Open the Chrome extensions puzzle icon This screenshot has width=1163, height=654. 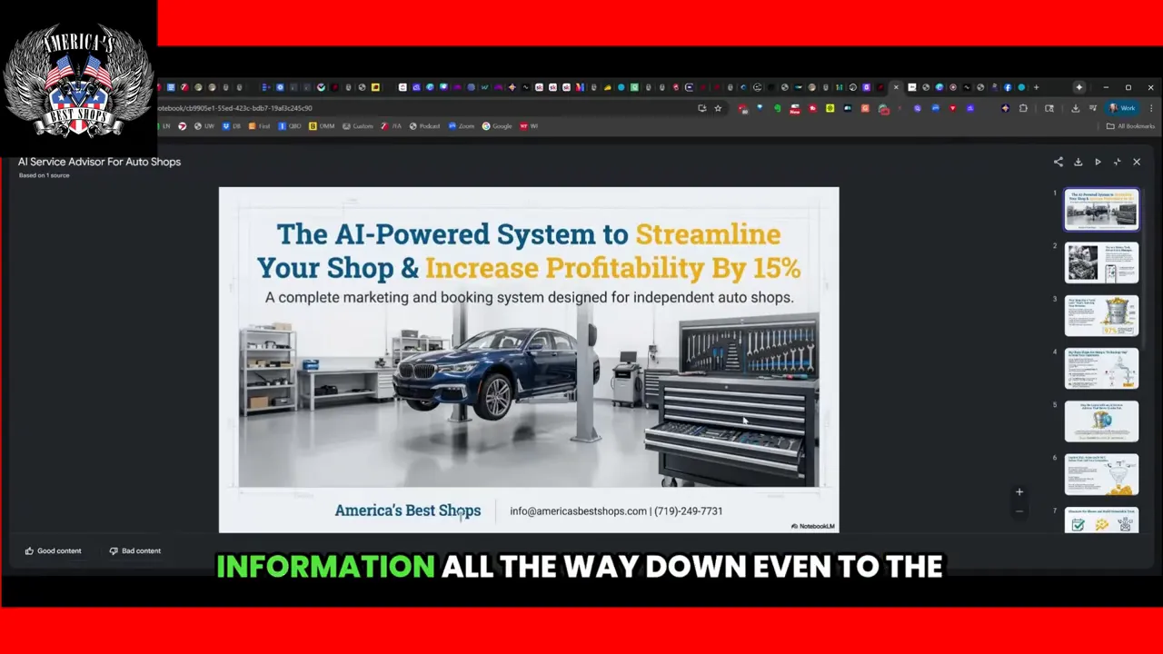(x=1023, y=108)
